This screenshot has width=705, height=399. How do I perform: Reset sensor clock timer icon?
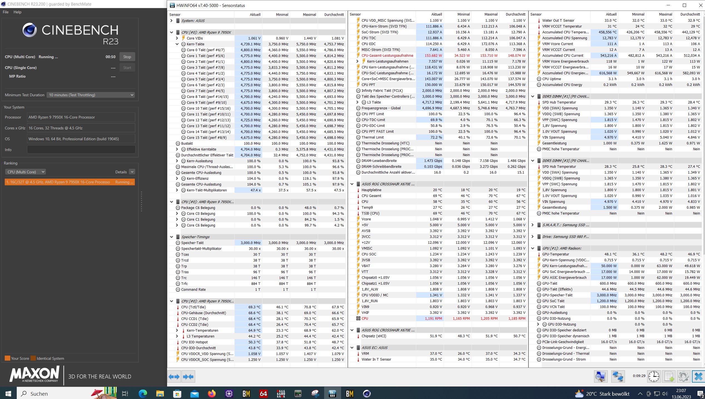[x=654, y=377]
